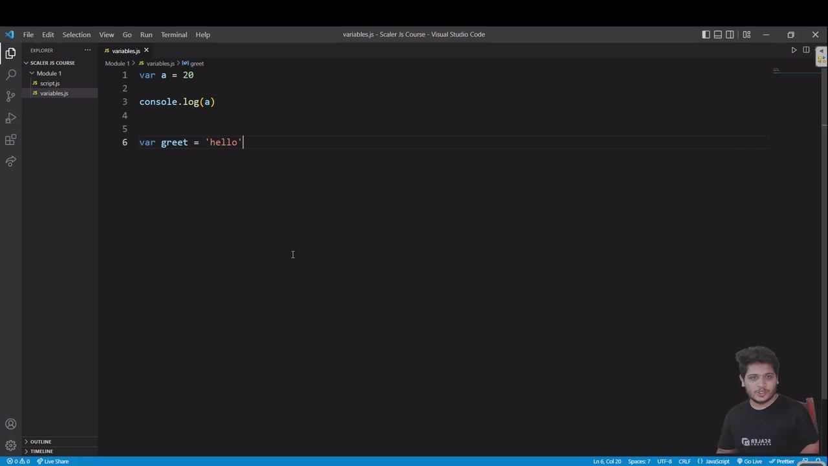The width and height of the screenshot is (828, 466).
Task: Open errors and warnings in status bar
Action: (18, 461)
